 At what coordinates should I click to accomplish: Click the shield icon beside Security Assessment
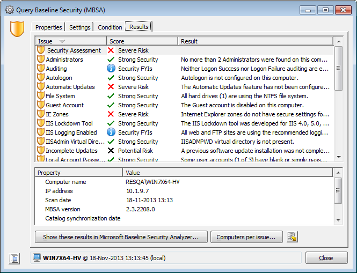click(x=41, y=50)
